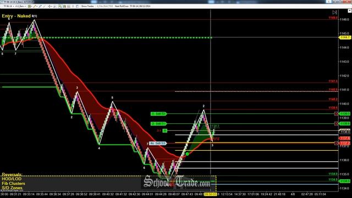Click the Fib Clusters label

[13, 183]
